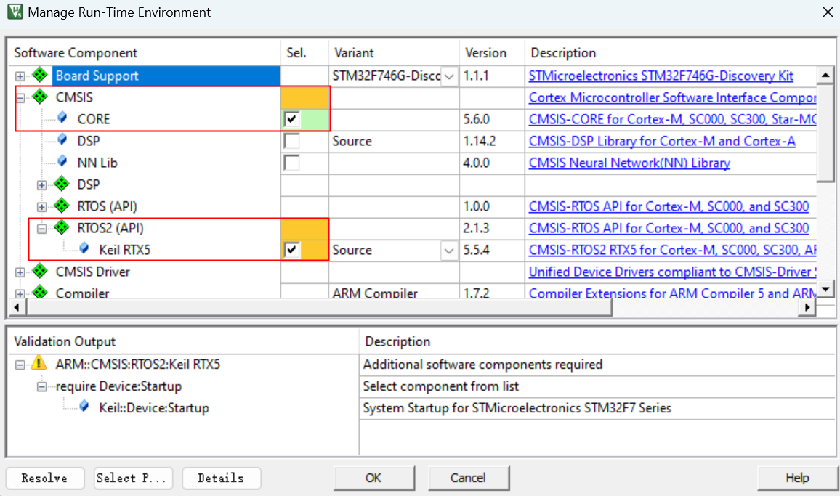Click the Version column header
840x496 pixels.
coord(485,53)
